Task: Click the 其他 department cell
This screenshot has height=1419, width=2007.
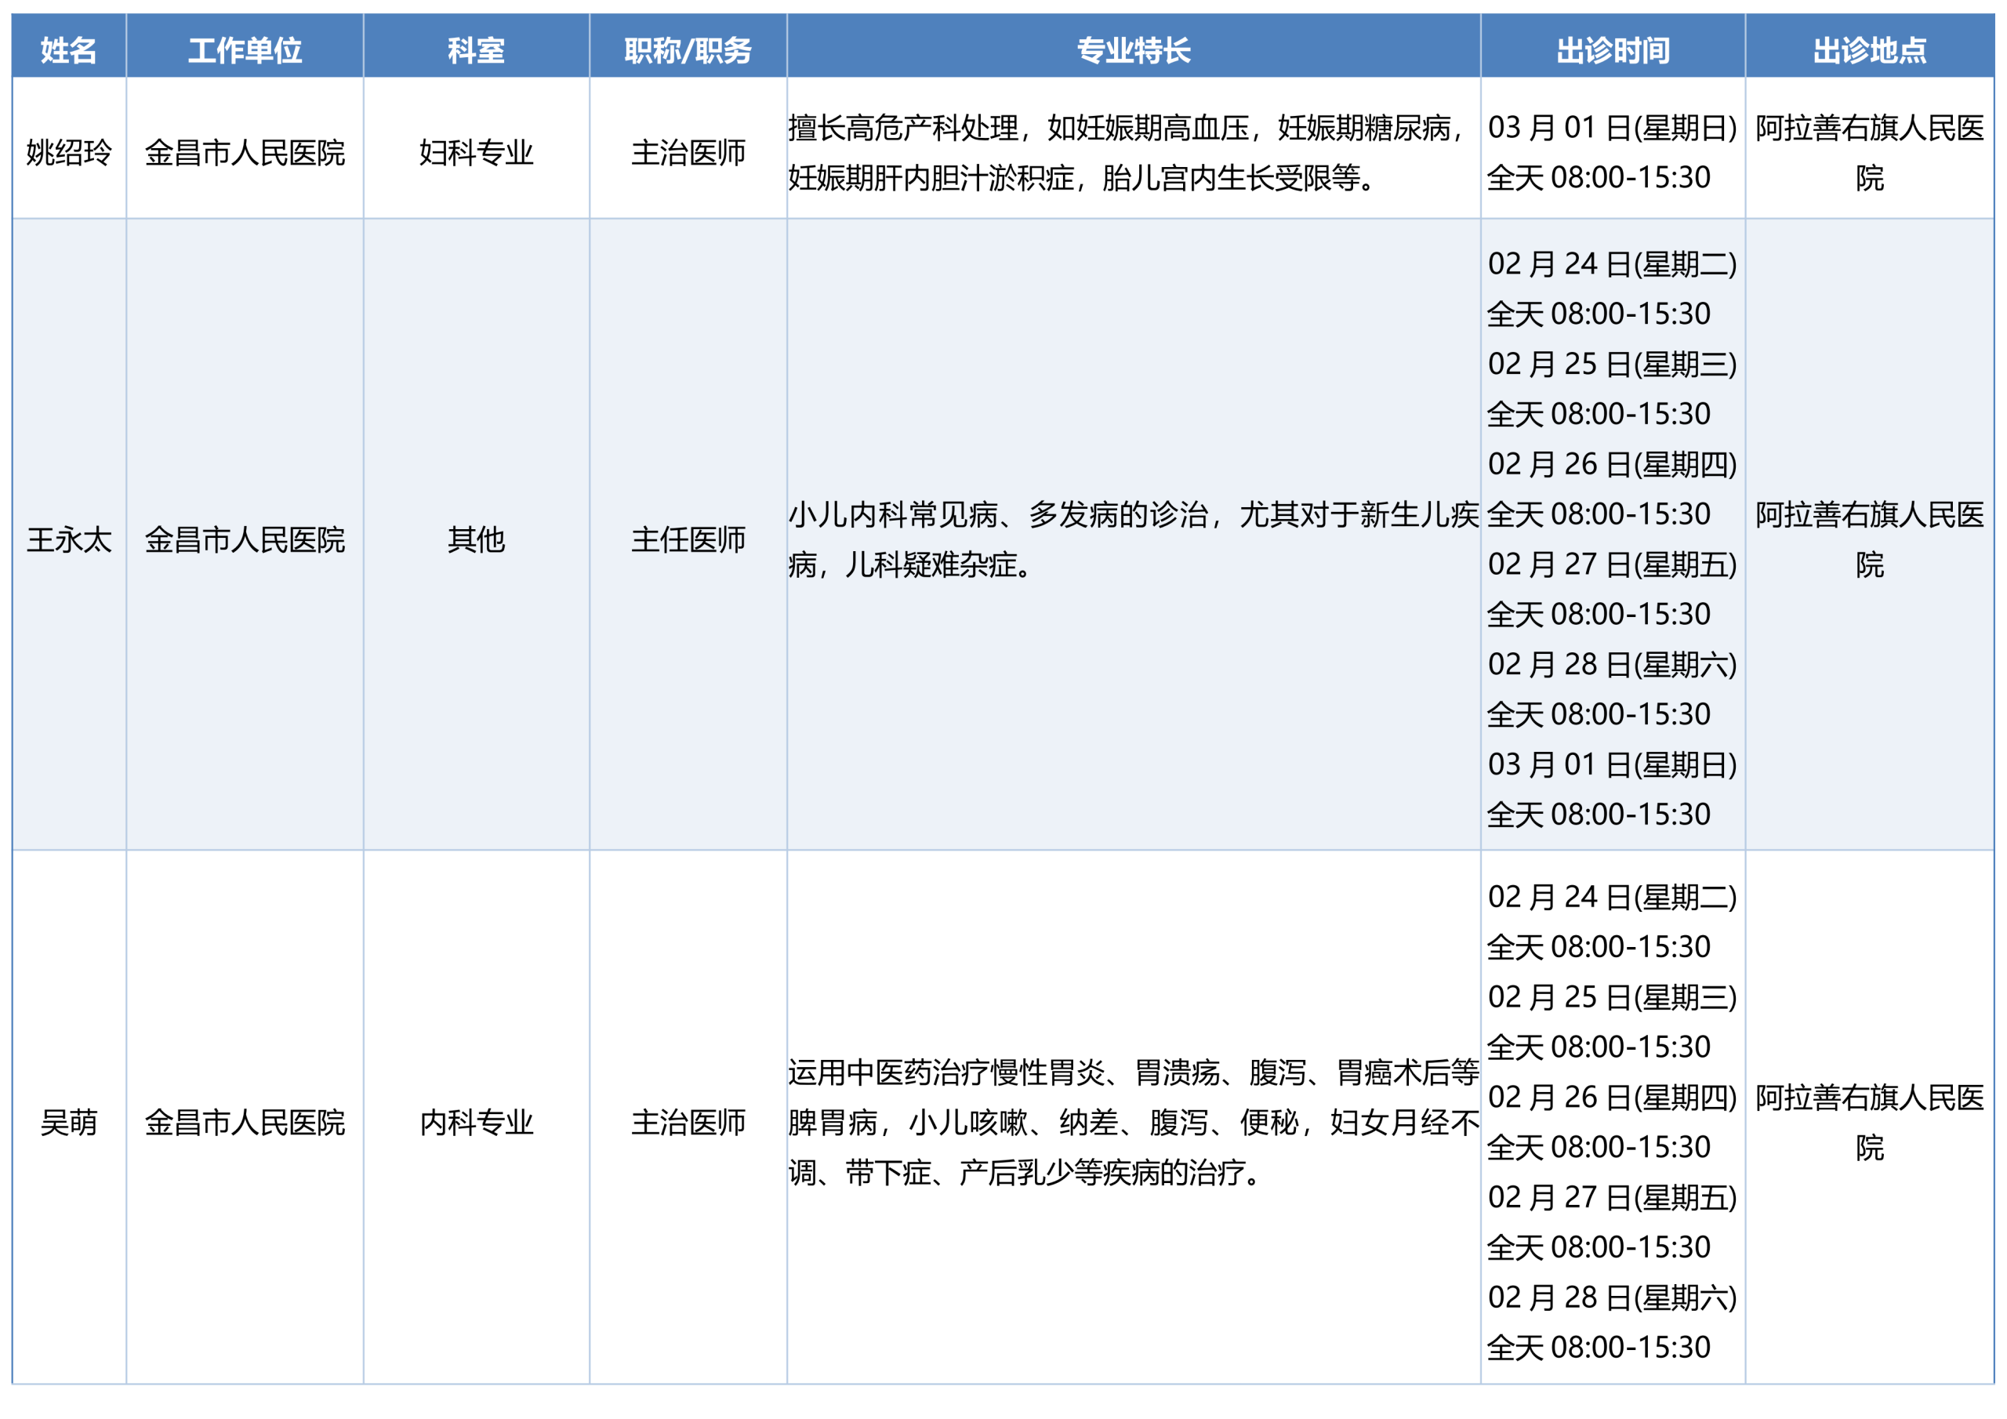Action: [x=477, y=539]
